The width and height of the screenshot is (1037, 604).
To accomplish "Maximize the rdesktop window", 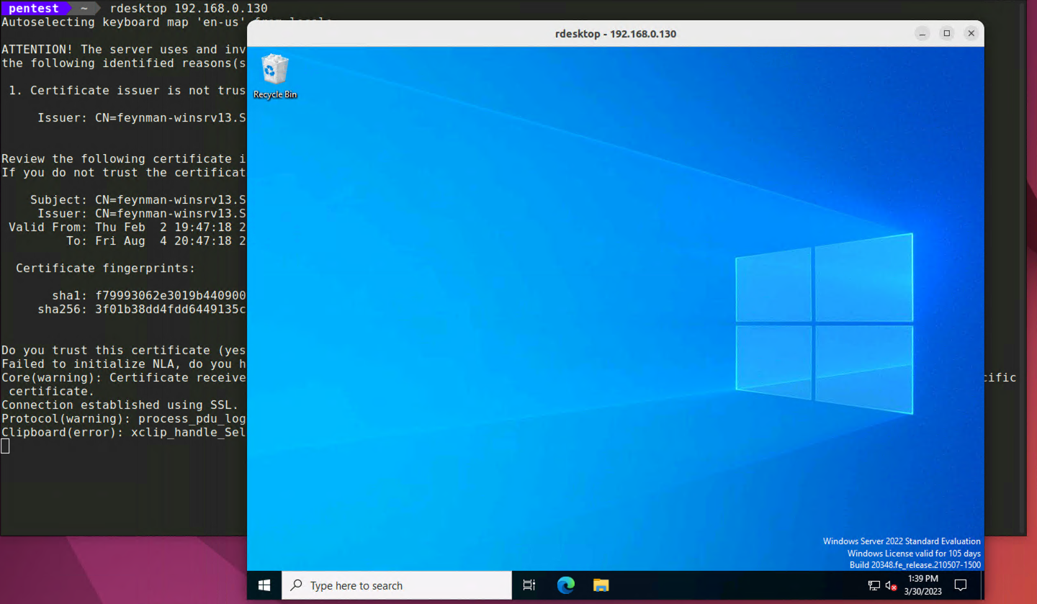I will pyautogui.click(x=947, y=33).
